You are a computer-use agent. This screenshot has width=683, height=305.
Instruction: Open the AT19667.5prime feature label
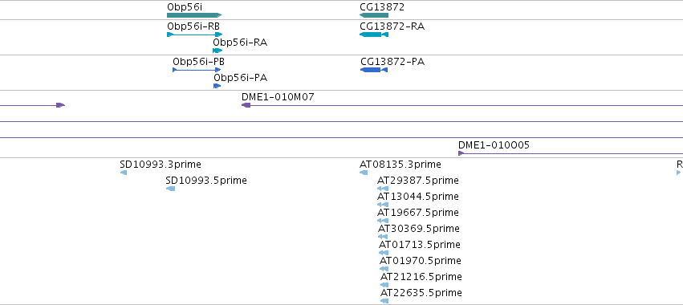pos(417,213)
